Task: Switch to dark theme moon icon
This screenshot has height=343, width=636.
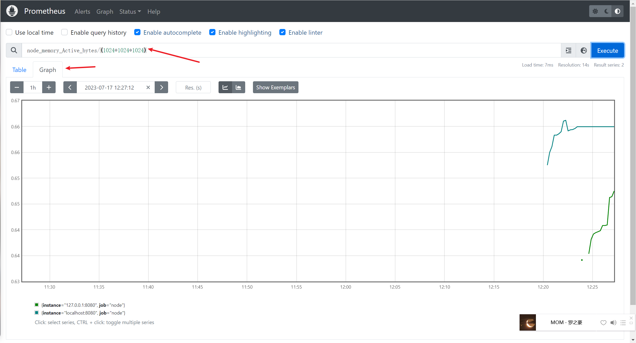Action: [x=607, y=11]
